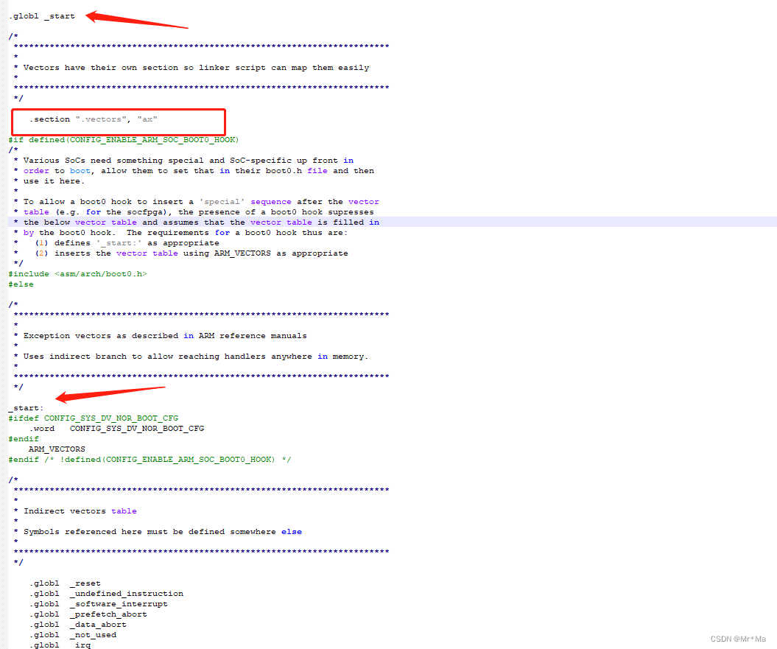Click the '#if defined(CONFIG_ENABLE_ARM_SOC_BOOT0_HOOK)' line
Image resolution: width=777 pixels, height=649 pixels.
point(124,140)
